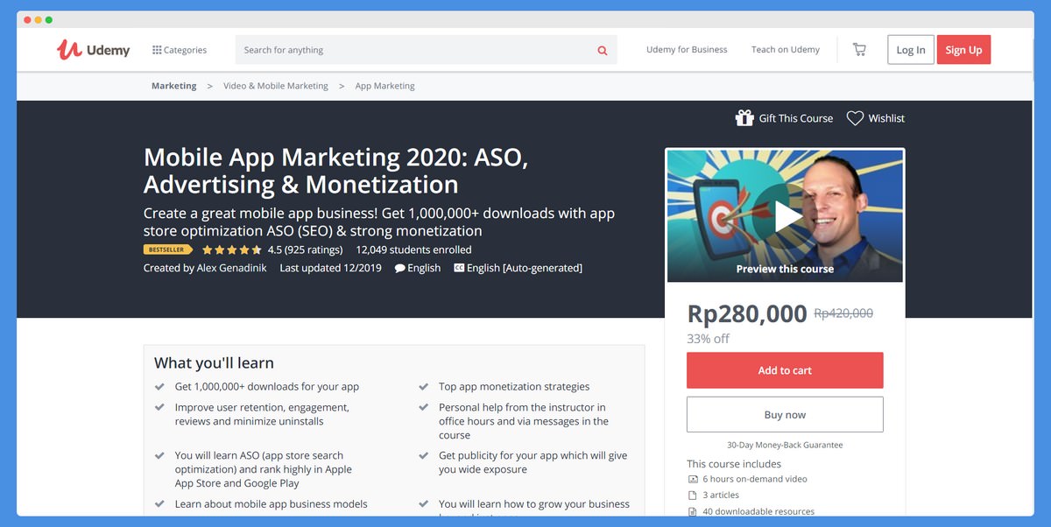Open the Udemy logo homepage link
1051x527 pixels.
(93, 50)
